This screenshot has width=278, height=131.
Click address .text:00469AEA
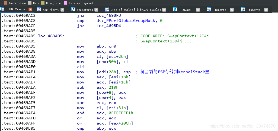(x=19, y=87)
